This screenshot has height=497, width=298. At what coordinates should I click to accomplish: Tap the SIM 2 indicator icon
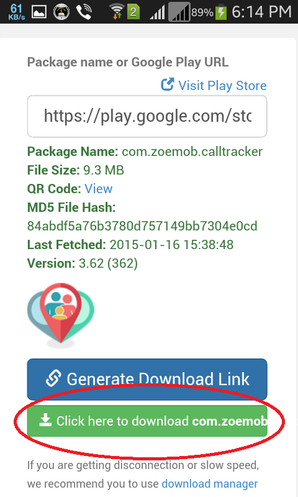pos(133,12)
